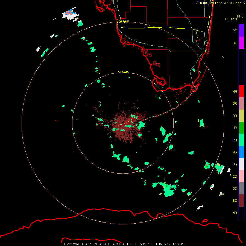Click the 13 JUN 25 date text
246x246 pixels.
click(159, 244)
